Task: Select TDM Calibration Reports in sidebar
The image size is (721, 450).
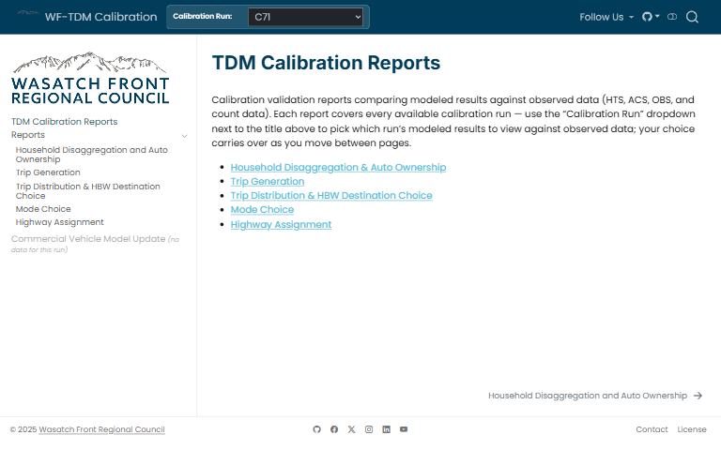Action: click(65, 122)
